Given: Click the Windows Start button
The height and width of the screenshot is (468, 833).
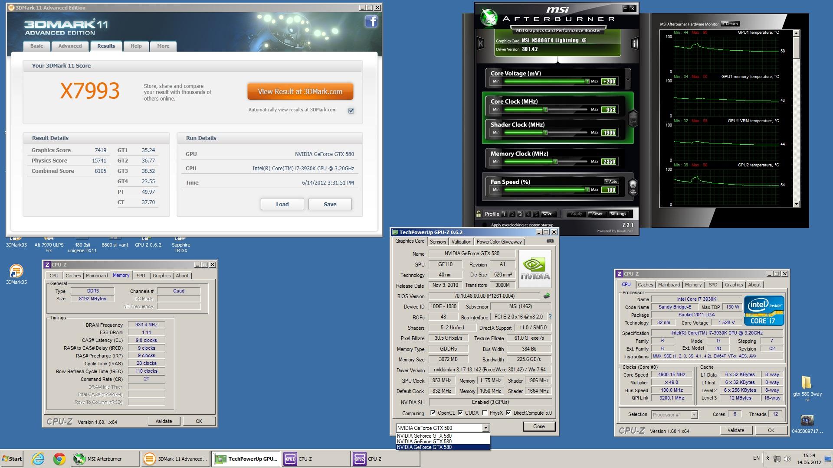Looking at the screenshot, I should click(12, 458).
